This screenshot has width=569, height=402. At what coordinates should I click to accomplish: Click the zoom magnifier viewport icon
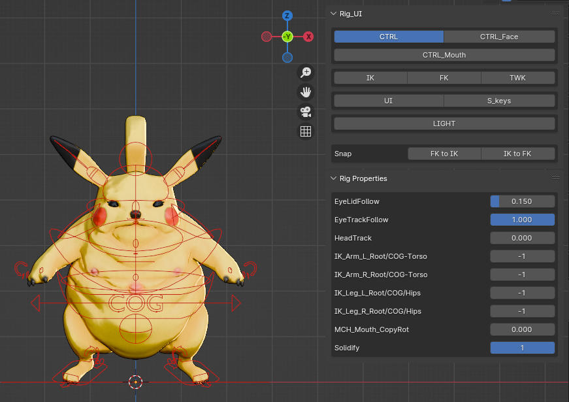(306, 73)
